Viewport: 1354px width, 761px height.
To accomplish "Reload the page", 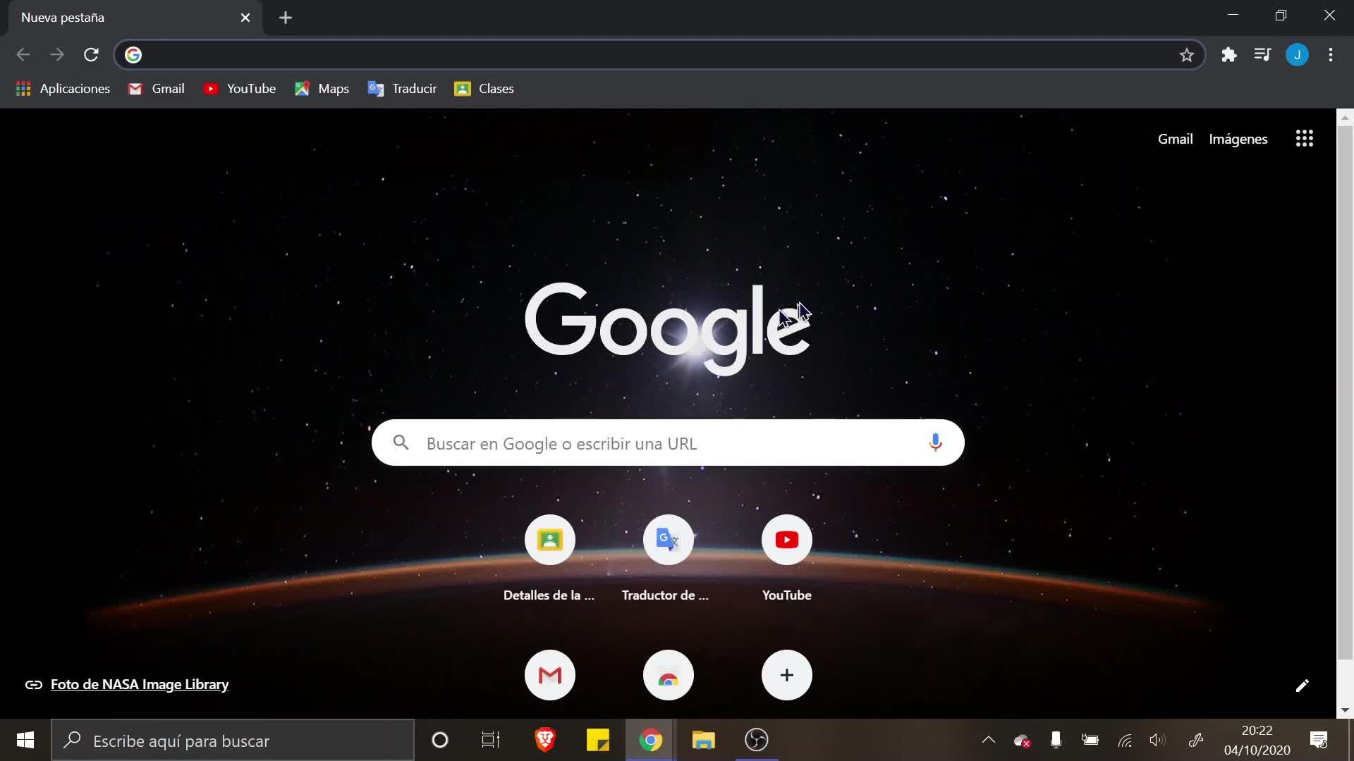I will pyautogui.click(x=91, y=55).
